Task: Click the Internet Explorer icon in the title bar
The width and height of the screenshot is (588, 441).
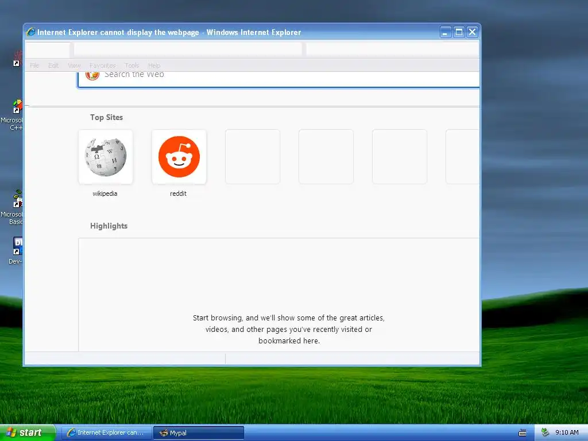Action: click(31, 32)
